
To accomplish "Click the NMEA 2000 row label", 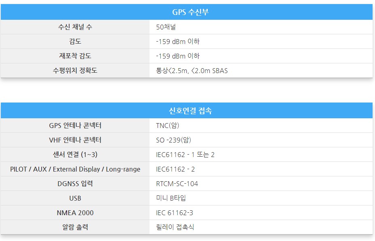I will click(75, 213).
